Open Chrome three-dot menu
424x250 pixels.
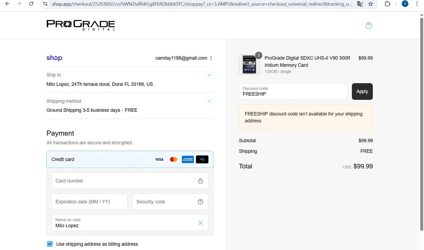coord(417,4)
